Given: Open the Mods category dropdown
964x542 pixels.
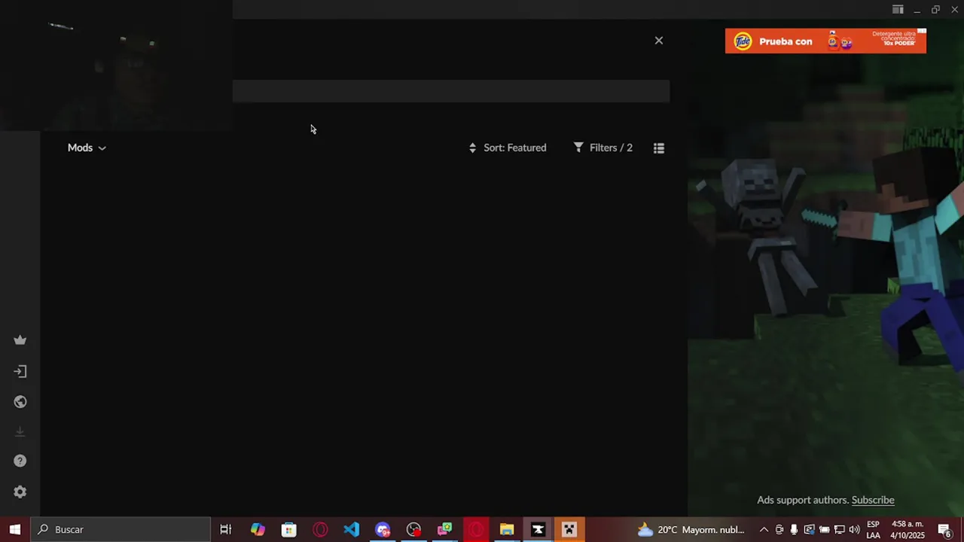Looking at the screenshot, I should coord(87,148).
